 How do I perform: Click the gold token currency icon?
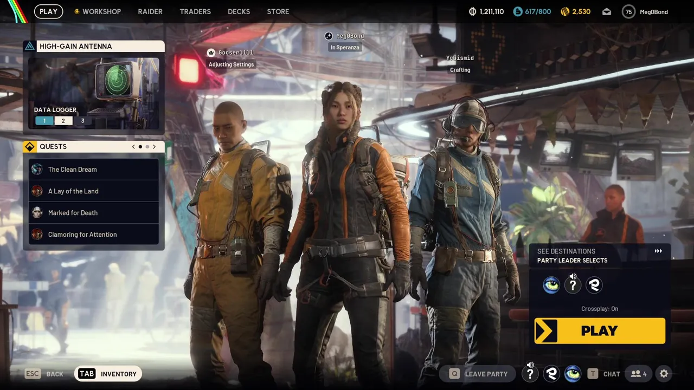point(564,11)
